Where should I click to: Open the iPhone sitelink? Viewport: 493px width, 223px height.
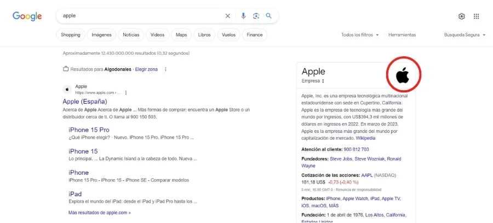(x=78, y=173)
